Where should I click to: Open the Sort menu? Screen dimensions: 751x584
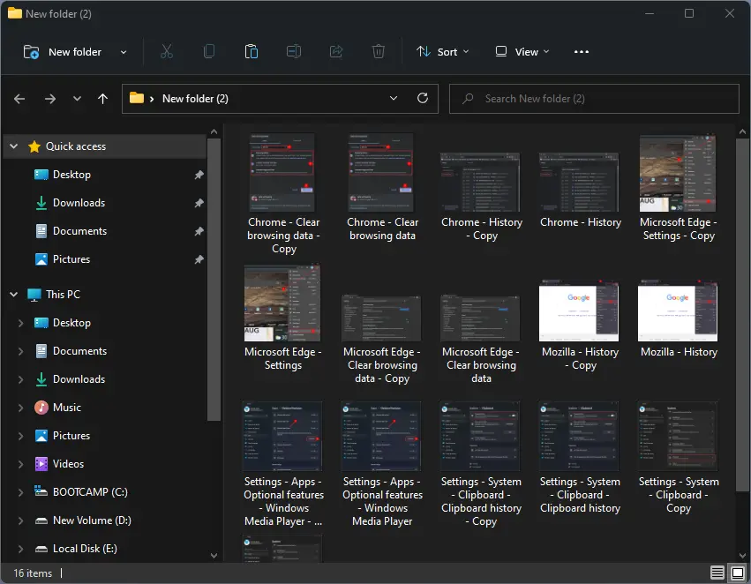pos(442,52)
